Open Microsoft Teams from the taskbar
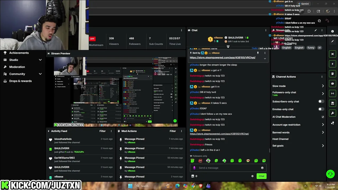 (x=208, y=186)
